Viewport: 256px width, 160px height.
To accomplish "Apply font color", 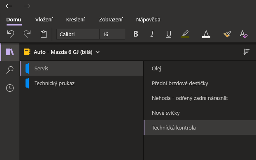I will pos(206,34).
